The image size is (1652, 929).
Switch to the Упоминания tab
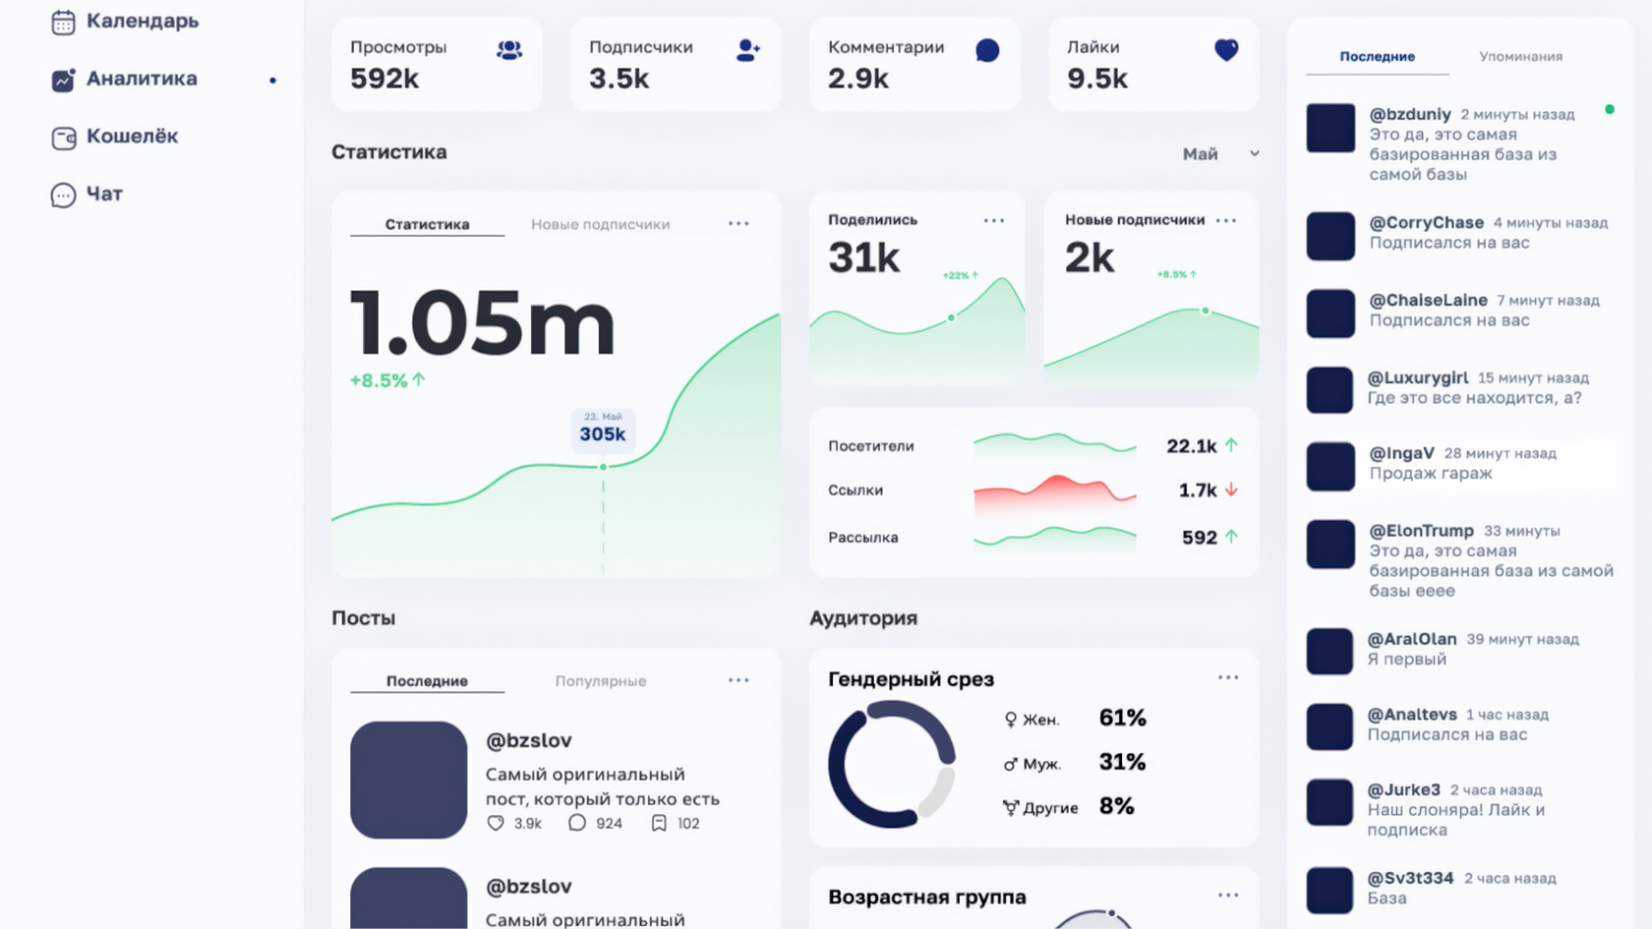[x=1520, y=56]
